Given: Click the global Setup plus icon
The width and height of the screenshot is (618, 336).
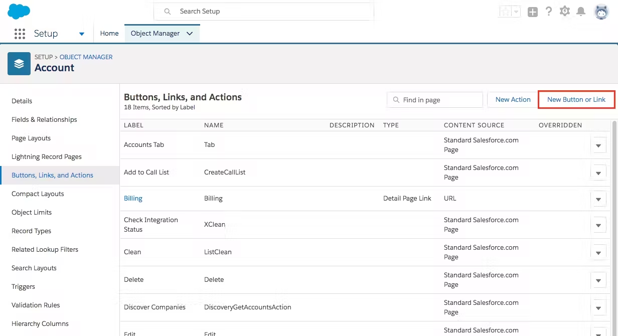Looking at the screenshot, I should point(533,12).
